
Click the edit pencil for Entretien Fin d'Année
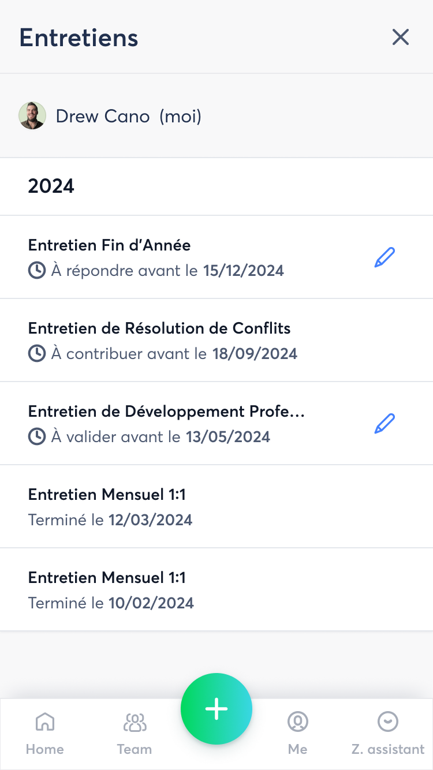tap(385, 257)
